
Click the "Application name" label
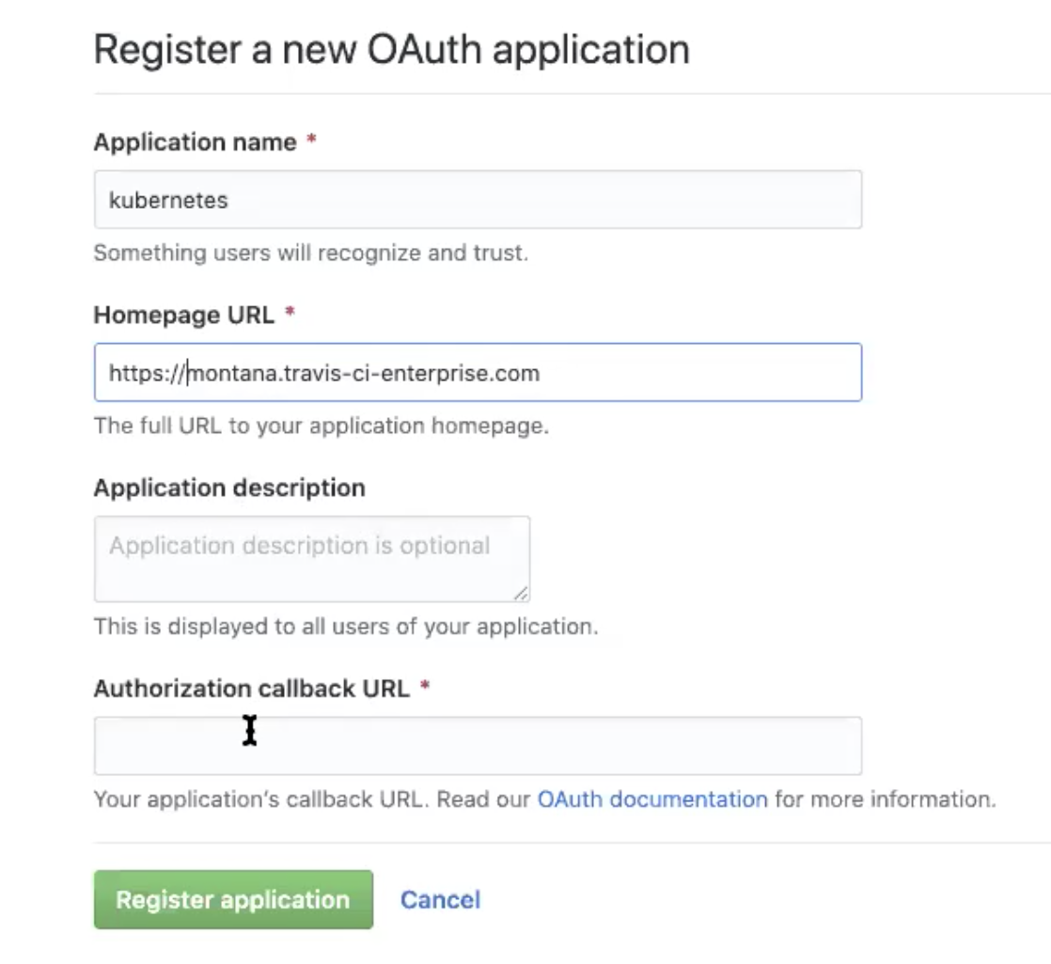coord(196,143)
